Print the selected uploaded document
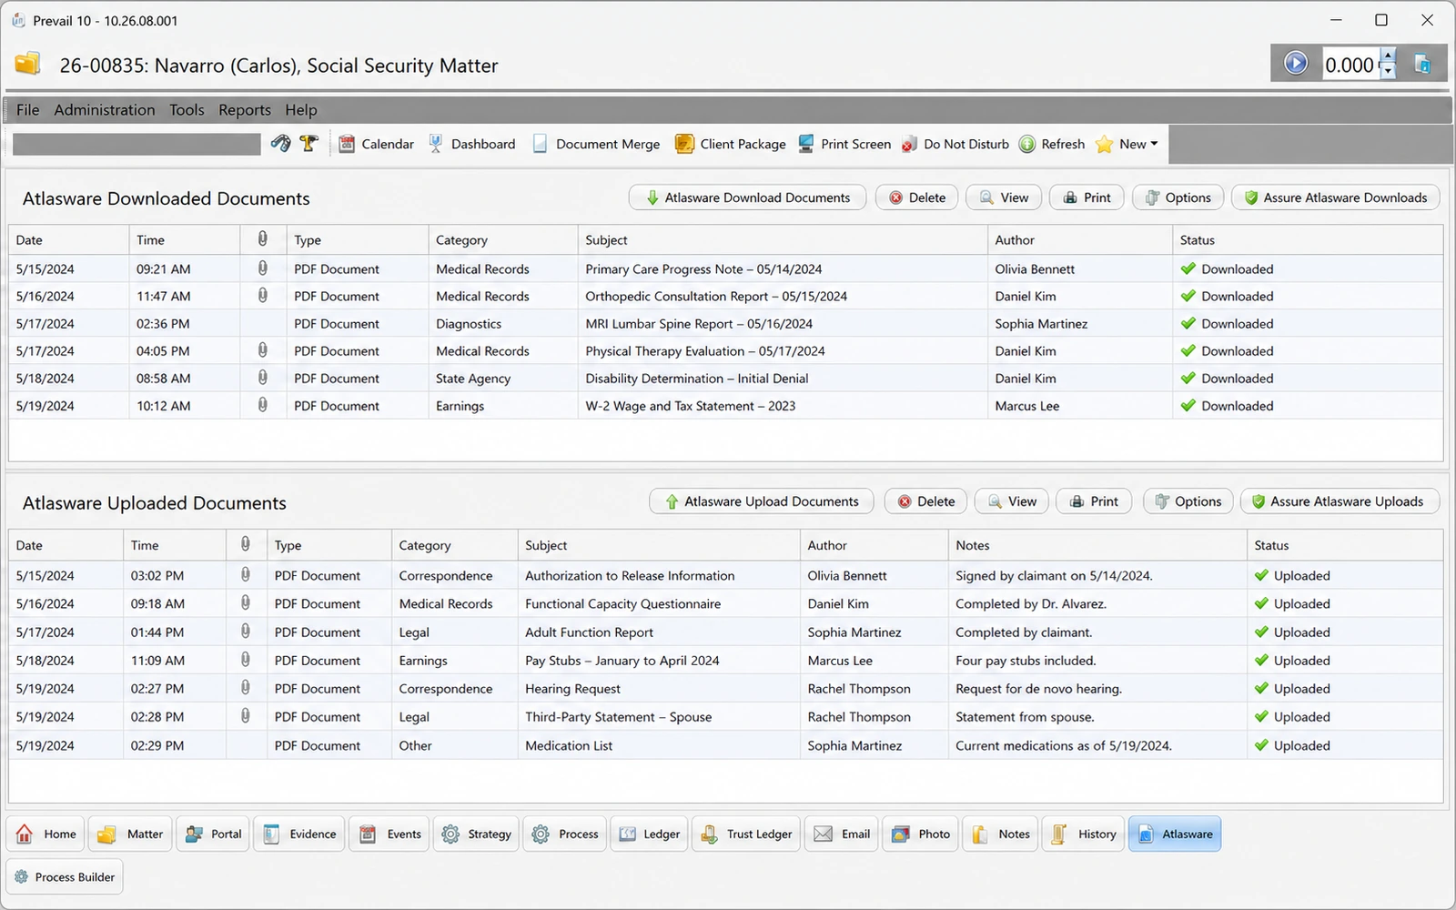The image size is (1456, 910). (1094, 501)
